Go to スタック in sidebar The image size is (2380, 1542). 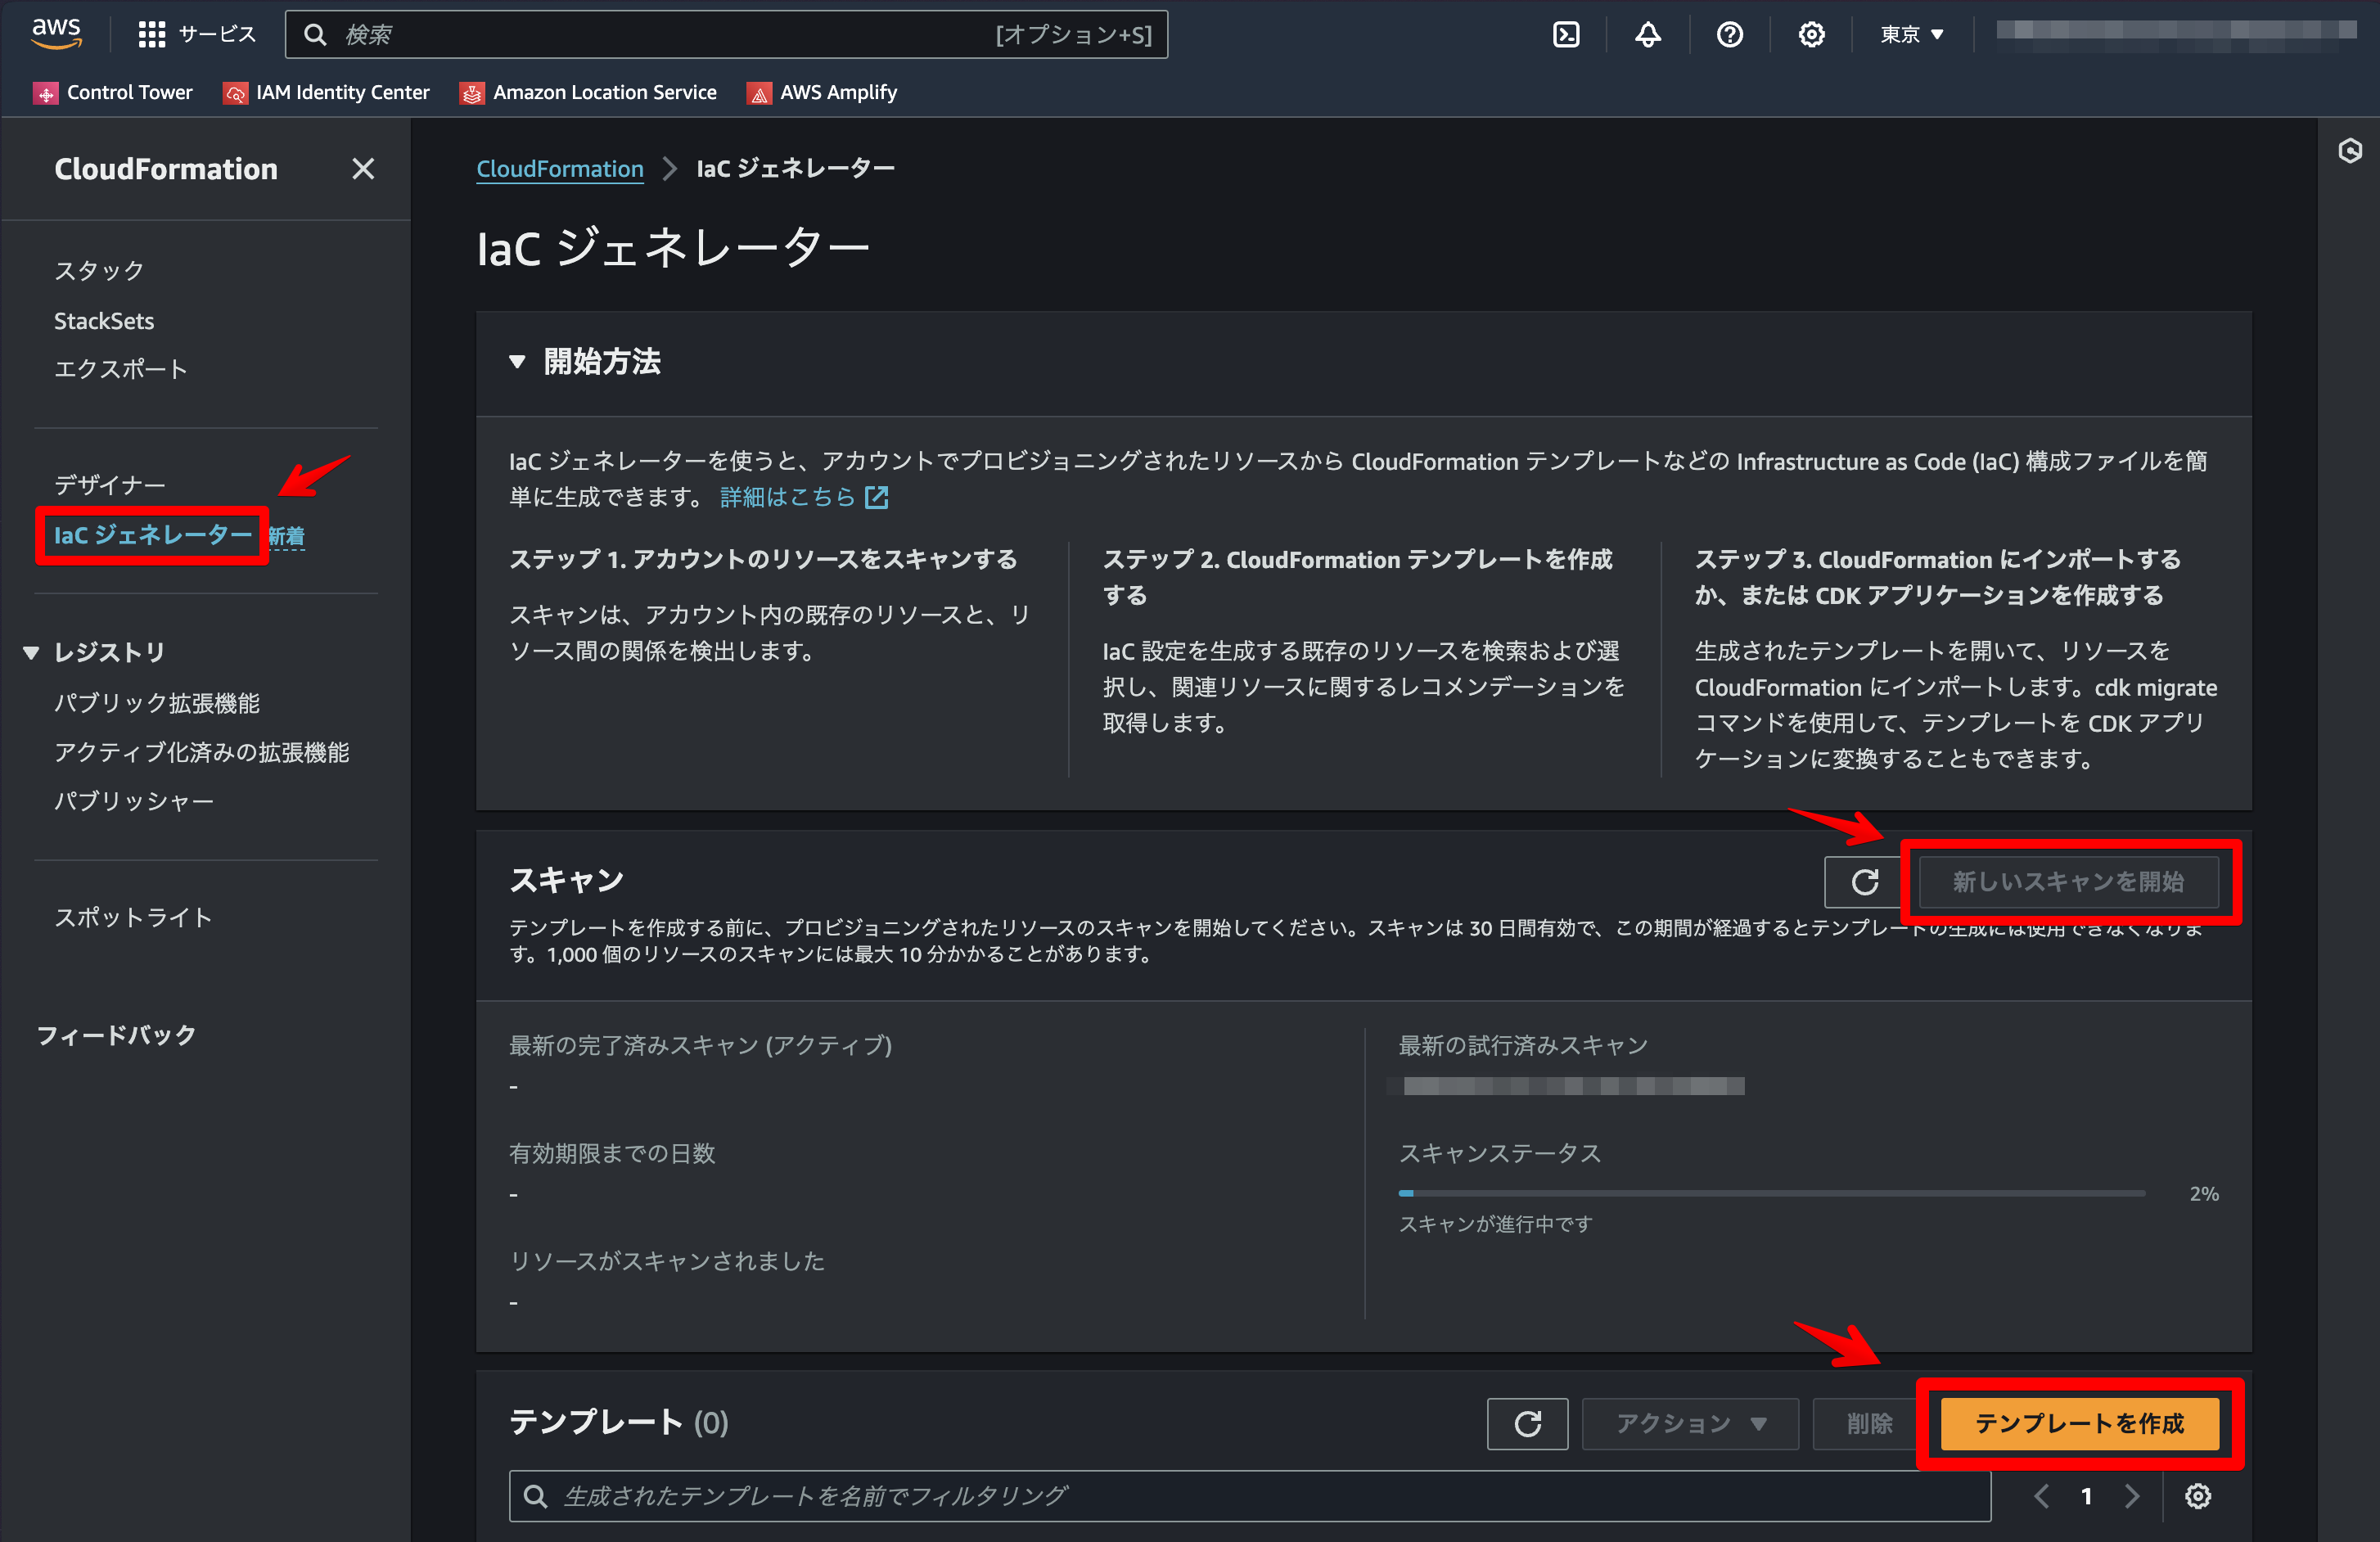(x=99, y=271)
